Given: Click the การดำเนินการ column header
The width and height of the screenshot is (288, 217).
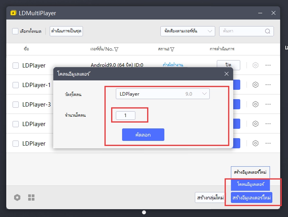Looking at the screenshot, I should tap(222, 49).
